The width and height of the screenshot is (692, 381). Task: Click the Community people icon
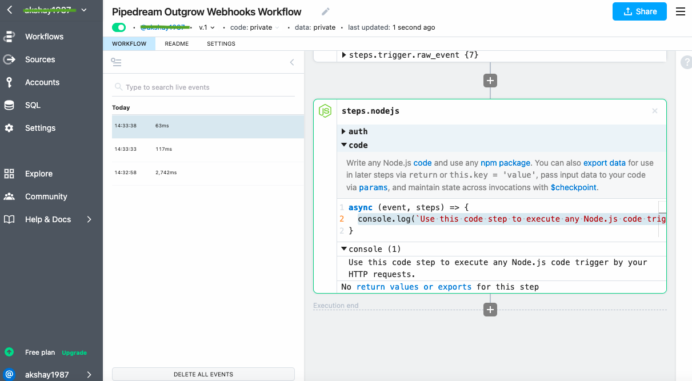tap(9, 196)
